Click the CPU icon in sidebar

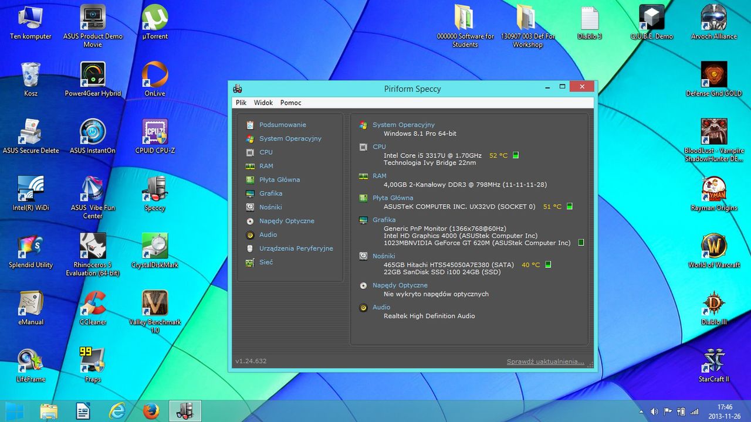[250, 152]
